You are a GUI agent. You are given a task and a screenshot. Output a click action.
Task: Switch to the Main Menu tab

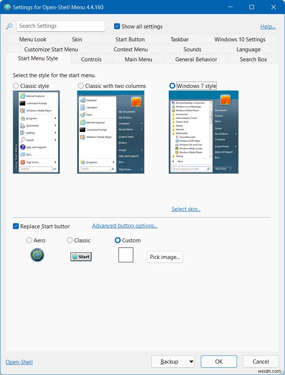[138, 59]
